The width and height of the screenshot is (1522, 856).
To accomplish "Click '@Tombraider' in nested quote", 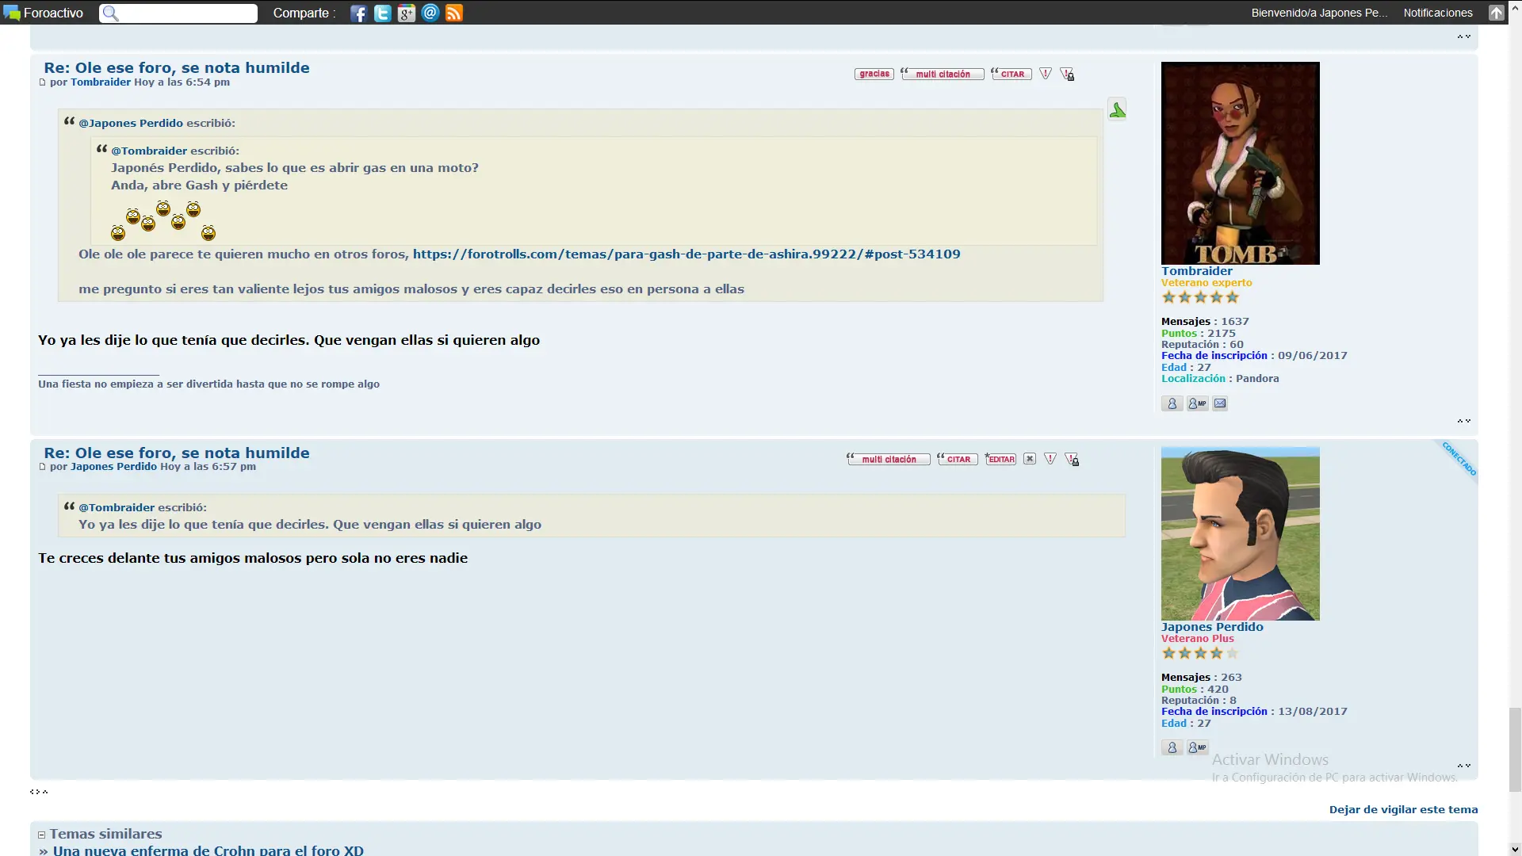I will click(149, 151).
